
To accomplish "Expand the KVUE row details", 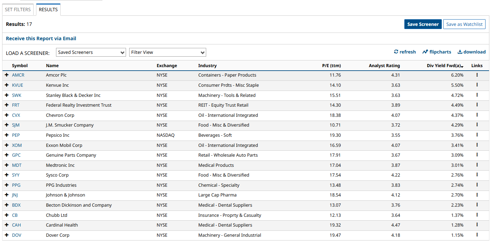I will coord(7,85).
